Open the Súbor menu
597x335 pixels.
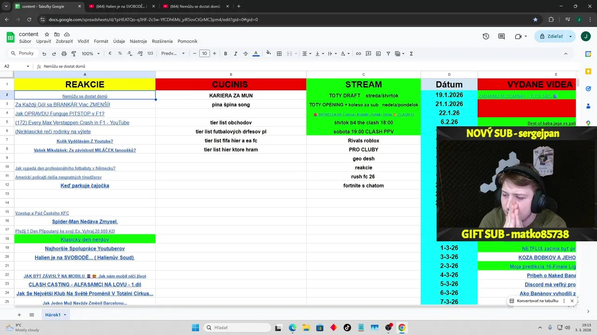pyautogui.click(x=25, y=41)
